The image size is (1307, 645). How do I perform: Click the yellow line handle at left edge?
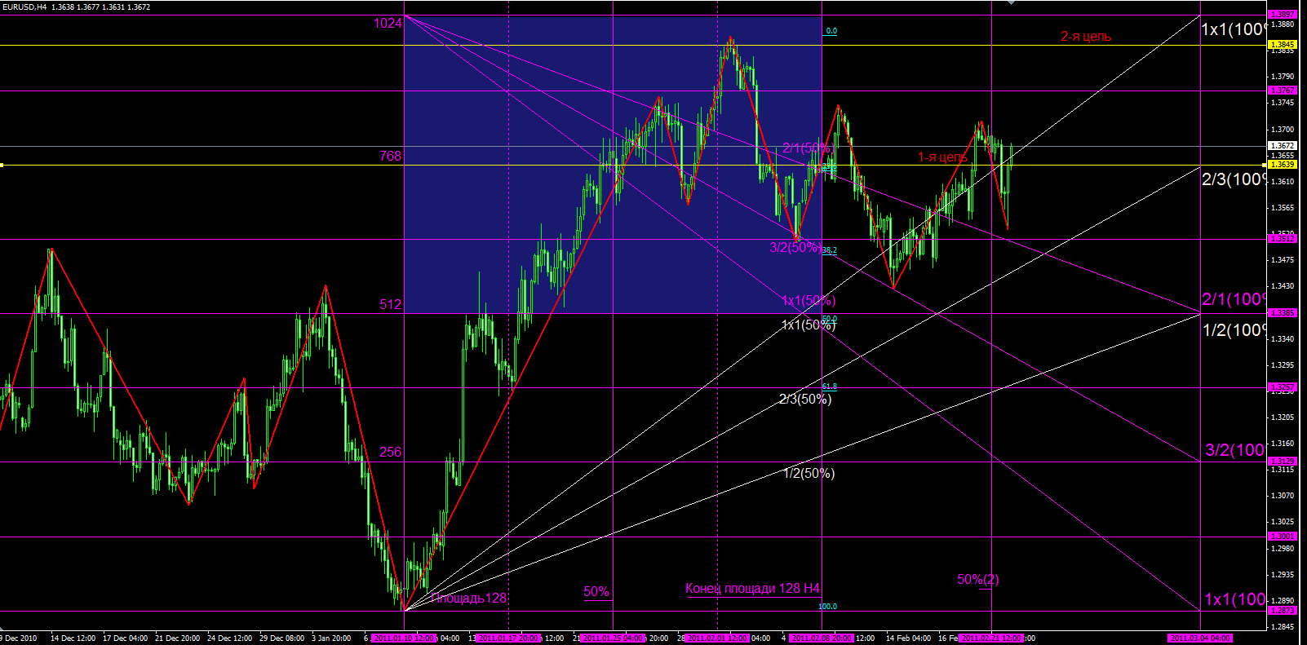pos(2,166)
